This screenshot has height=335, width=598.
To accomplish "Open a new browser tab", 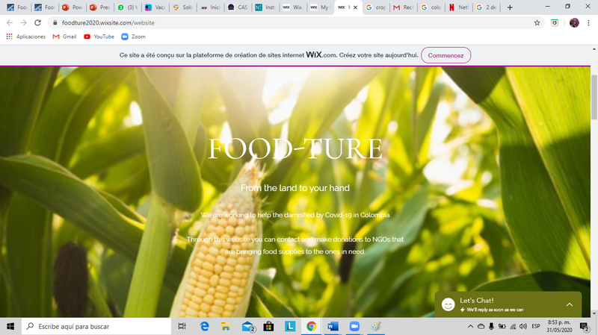I will [x=510, y=7].
